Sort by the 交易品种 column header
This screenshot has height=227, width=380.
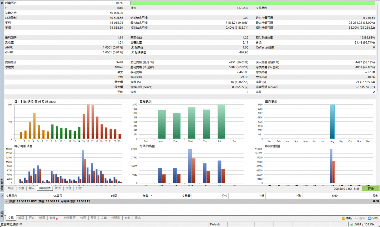[28, 196]
